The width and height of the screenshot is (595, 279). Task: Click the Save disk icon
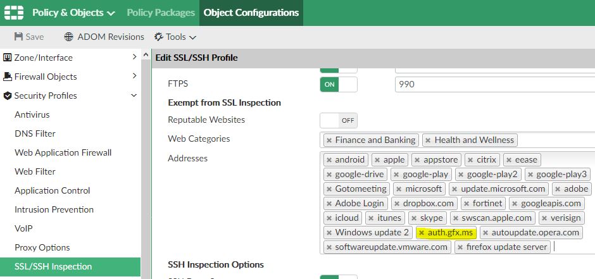click(x=19, y=37)
